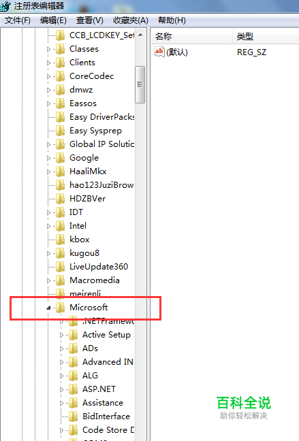Click the 名称 column header
Viewport: 299px width, 441px height.
tap(192, 36)
